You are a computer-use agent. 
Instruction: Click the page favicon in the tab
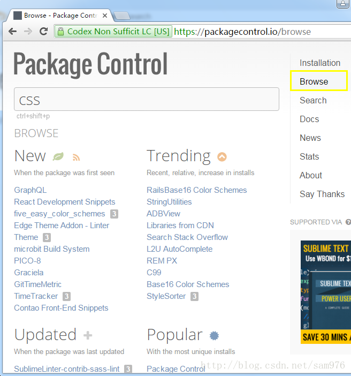pyautogui.click(x=18, y=16)
